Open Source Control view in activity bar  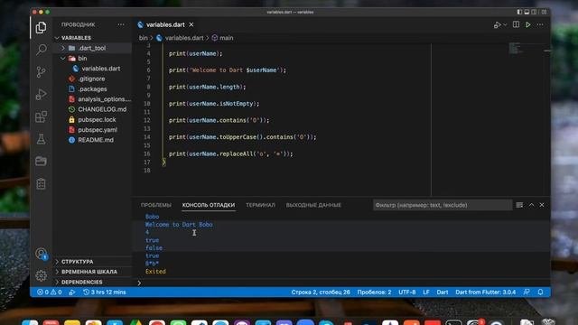41,72
